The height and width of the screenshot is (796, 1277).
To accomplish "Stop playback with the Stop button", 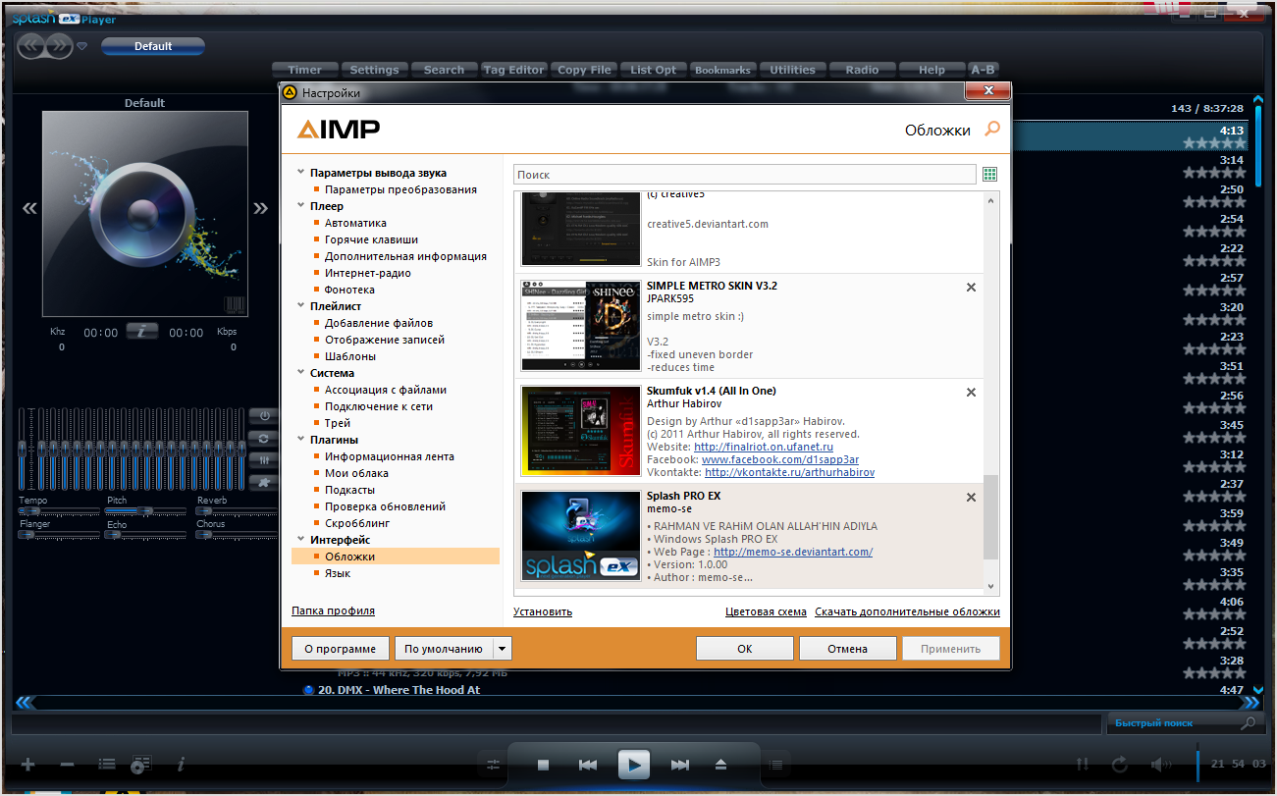I will [543, 765].
